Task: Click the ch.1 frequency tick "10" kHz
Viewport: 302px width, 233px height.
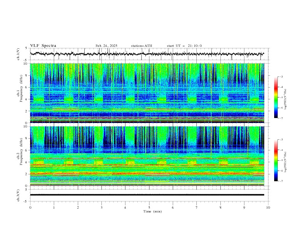Action: click(26, 64)
